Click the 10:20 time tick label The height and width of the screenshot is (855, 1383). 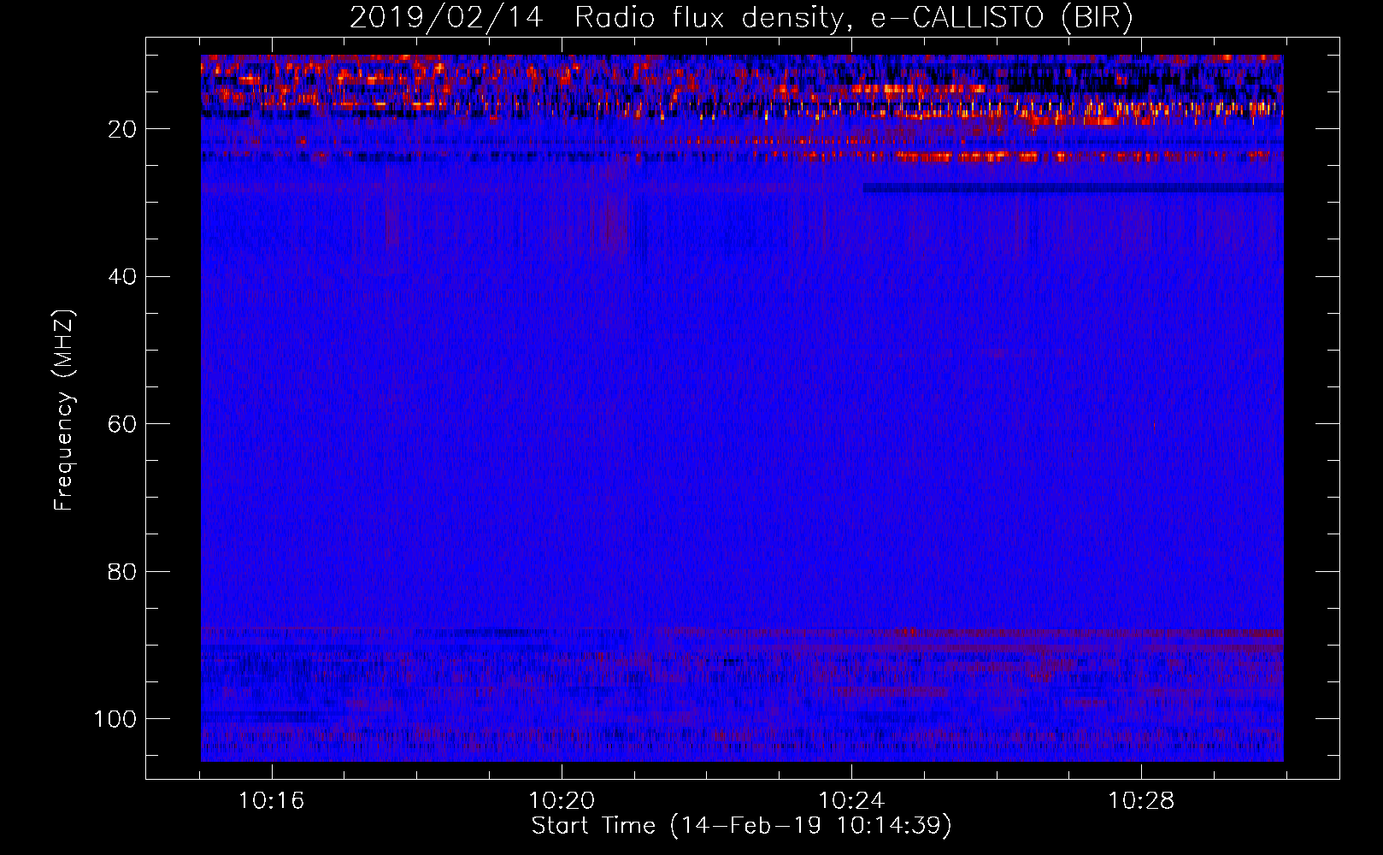coord(562,801)
